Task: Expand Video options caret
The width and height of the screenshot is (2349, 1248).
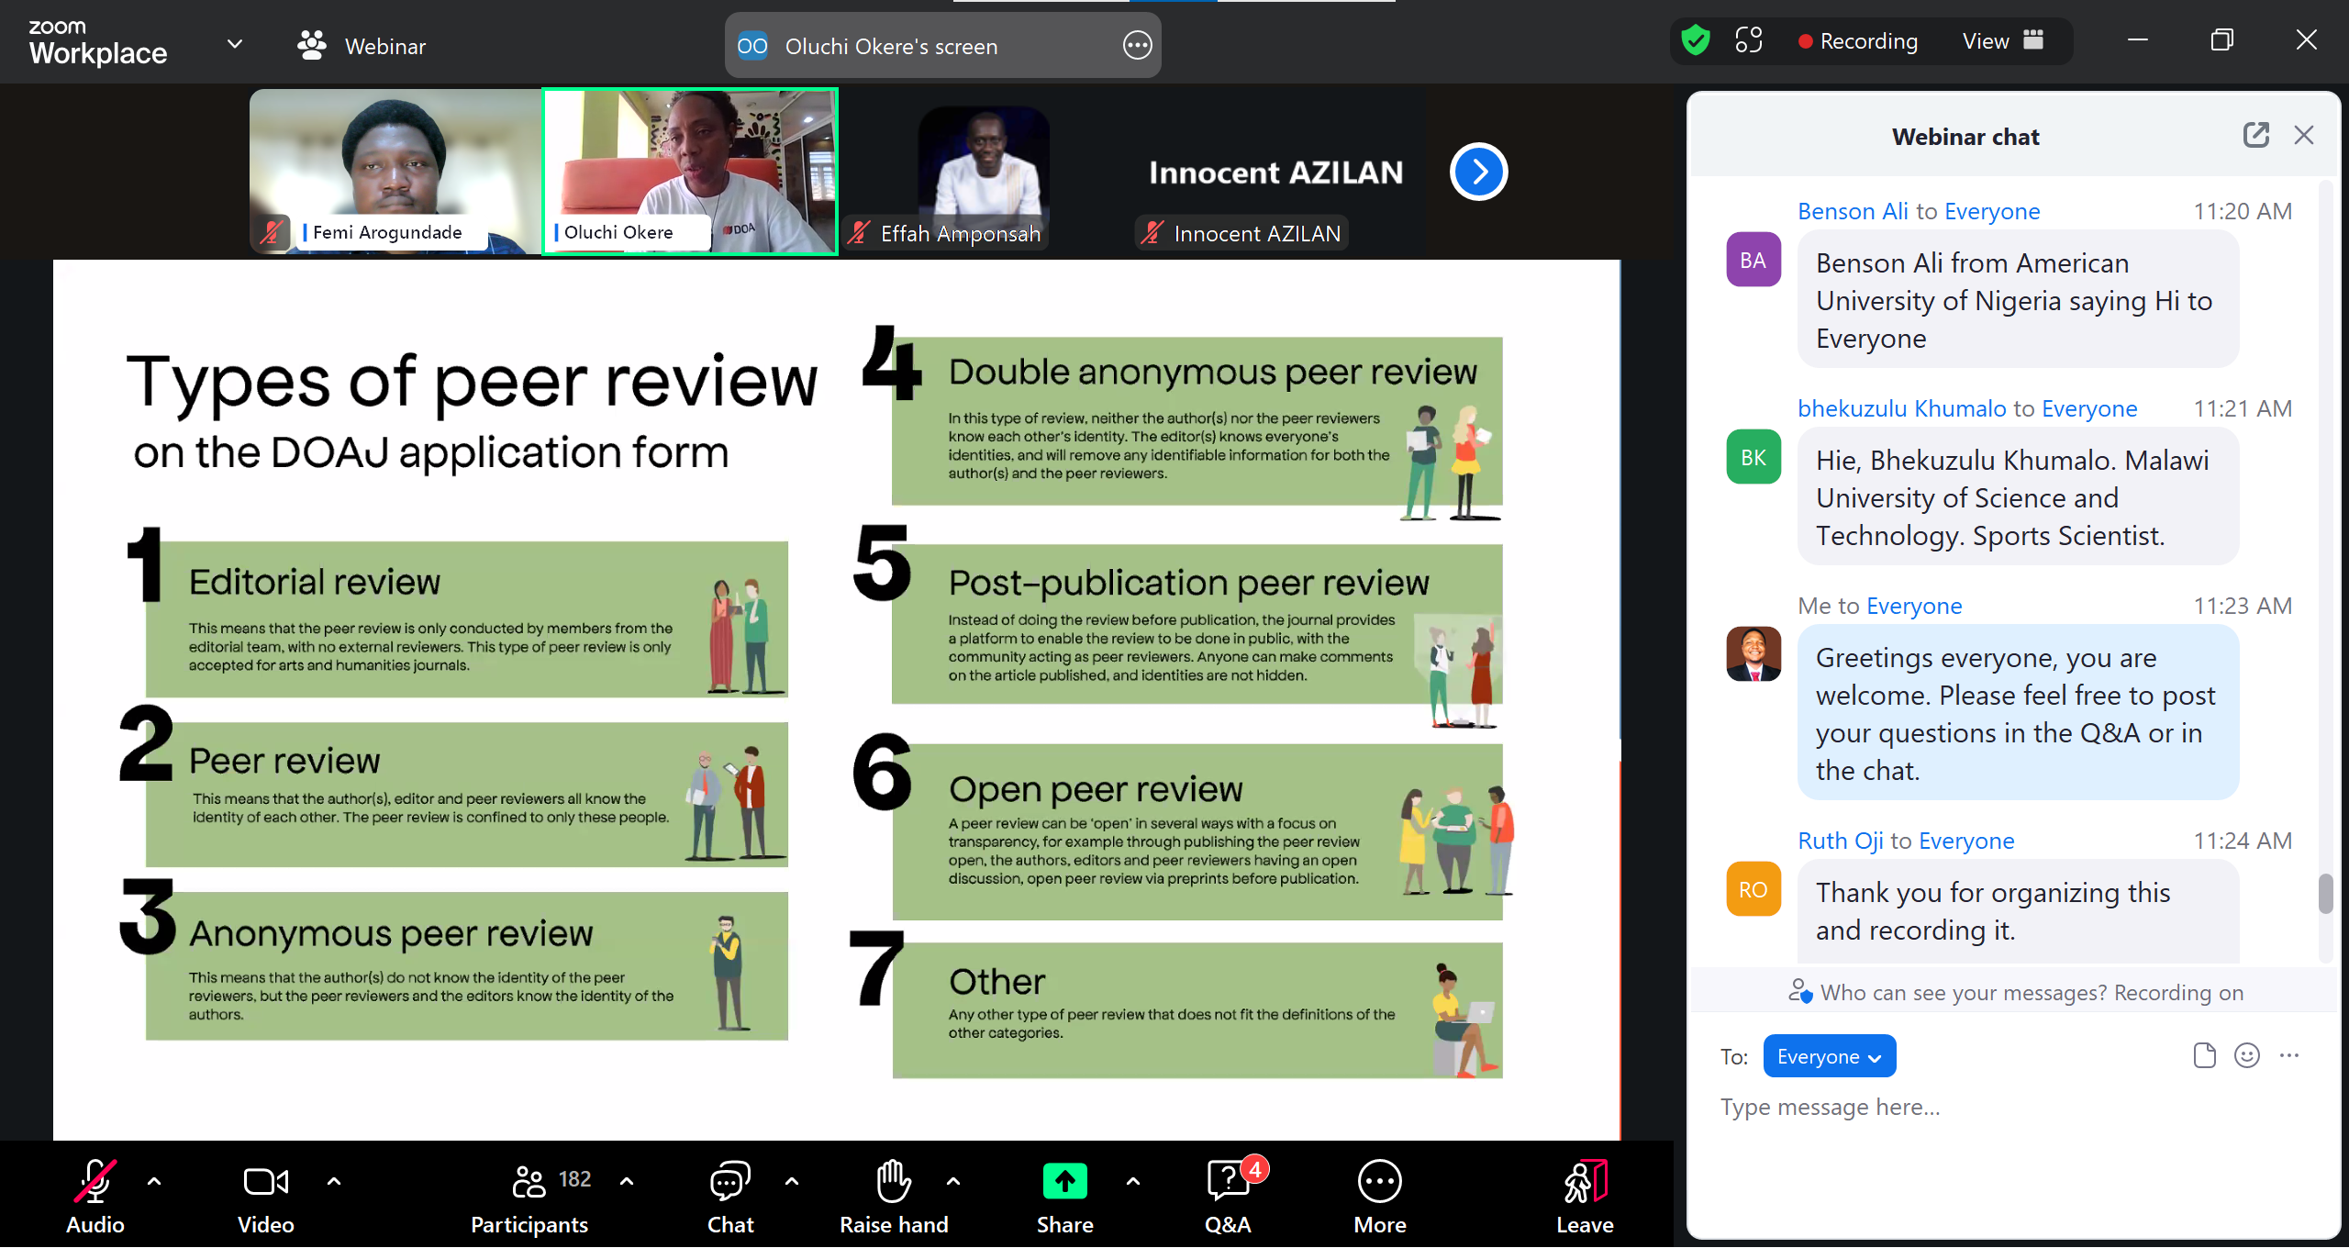Action: click(334, 1182)
